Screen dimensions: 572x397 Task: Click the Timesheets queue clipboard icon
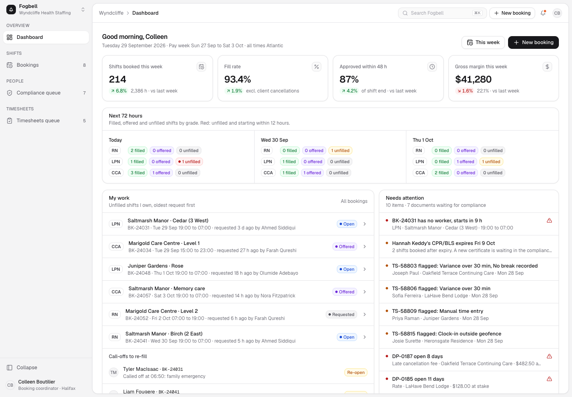10,121
